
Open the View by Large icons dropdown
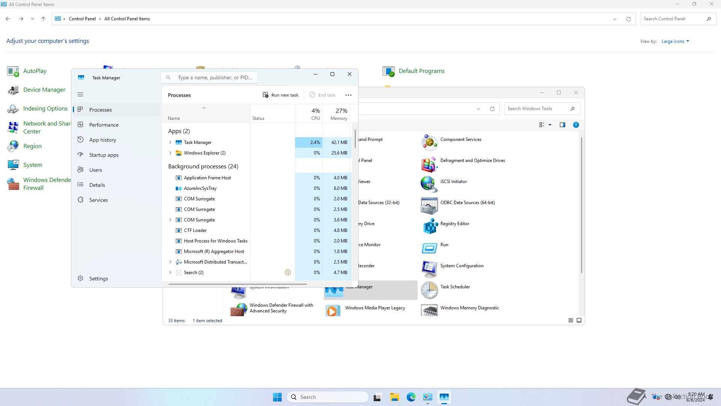[x=675, y=41]
